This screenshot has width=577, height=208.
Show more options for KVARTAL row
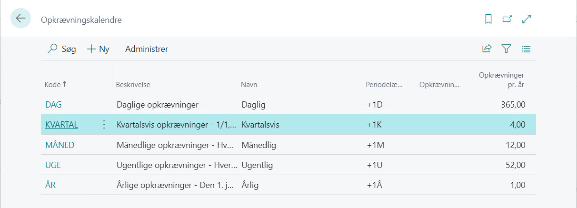104,125
